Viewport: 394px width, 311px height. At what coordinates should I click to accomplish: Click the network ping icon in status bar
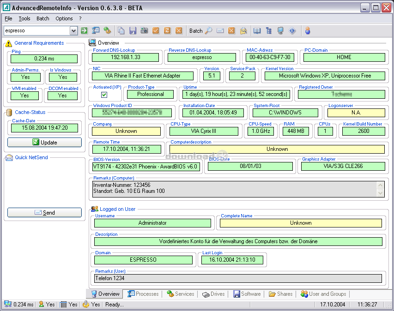point(8,304)
